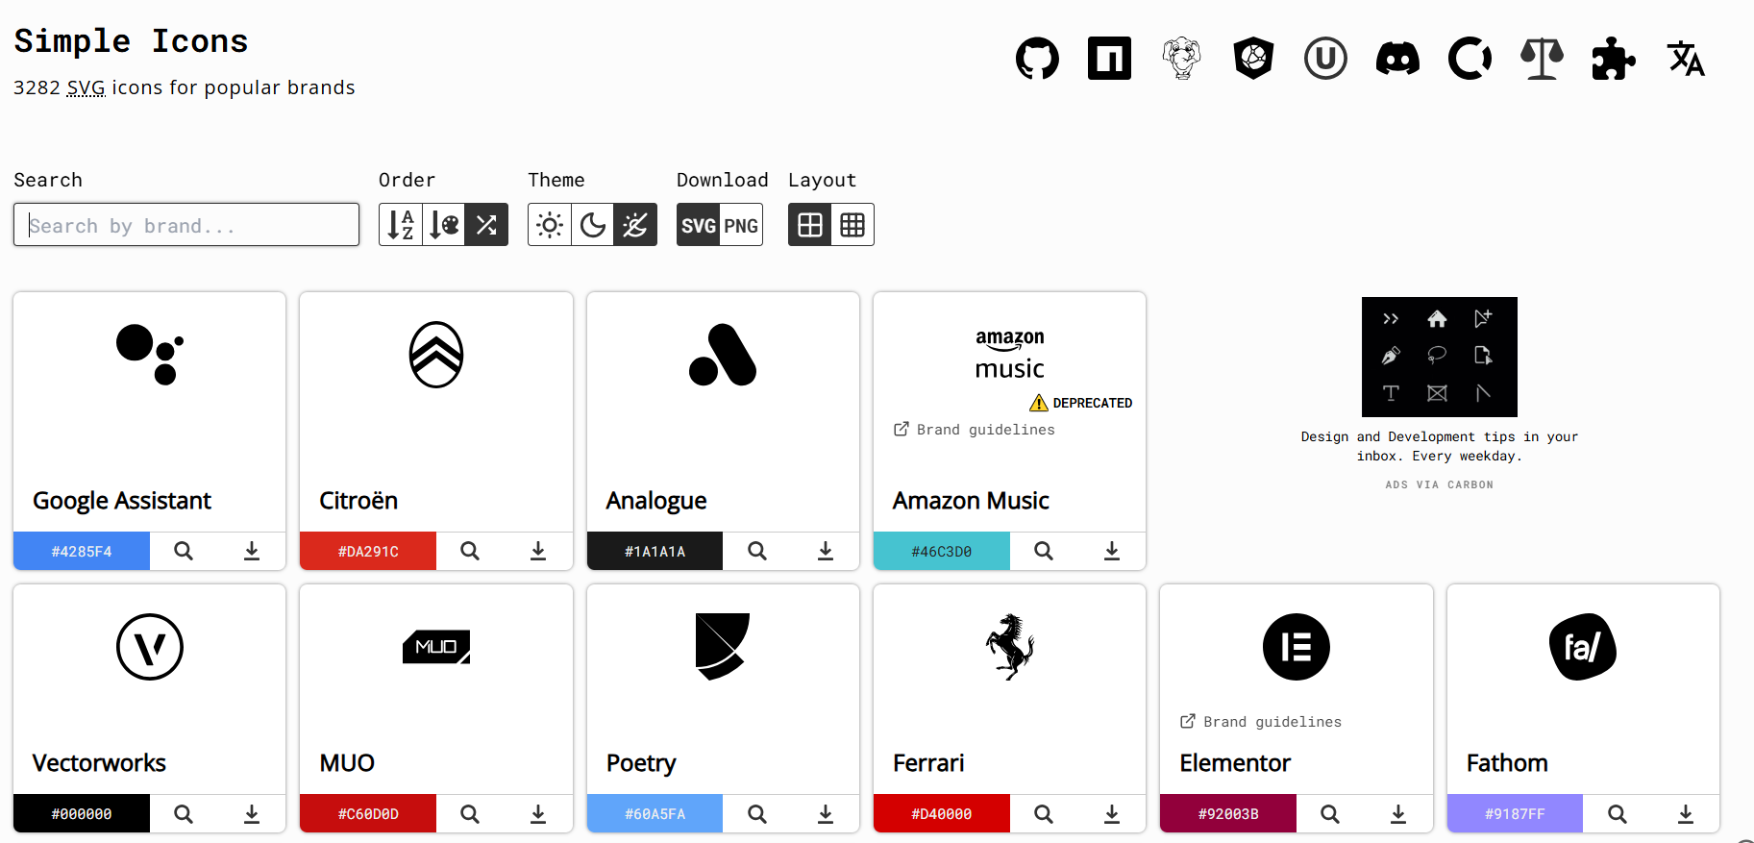This screenshot has height=843, width=1754.
Task: Open Amazon Music brand guidelines link
Action: point(975,430)
